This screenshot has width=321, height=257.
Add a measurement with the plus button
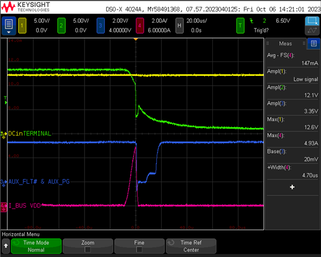pos(292,187)
